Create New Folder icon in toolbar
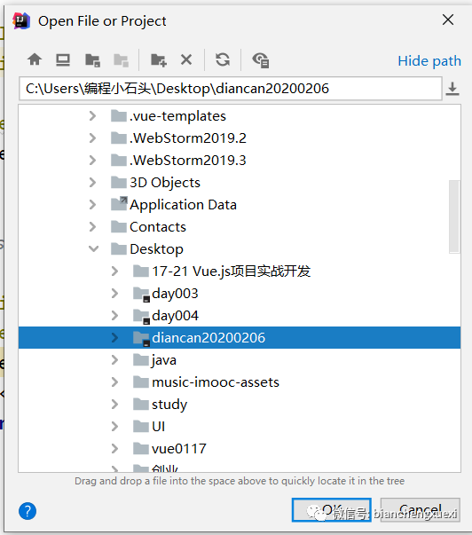The height and width of the screenshot is (535, 472). point(158,60)
